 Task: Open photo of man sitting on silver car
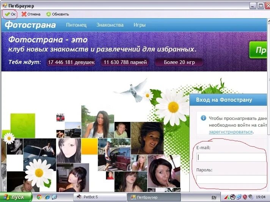(40, 155)
